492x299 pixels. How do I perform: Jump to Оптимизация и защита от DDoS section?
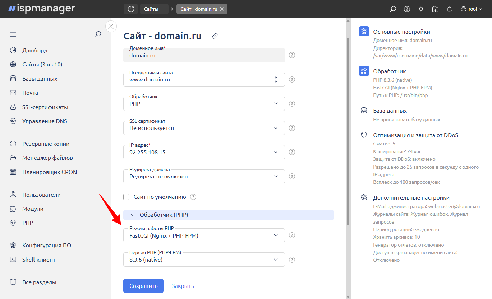click(x=415, y=135)
